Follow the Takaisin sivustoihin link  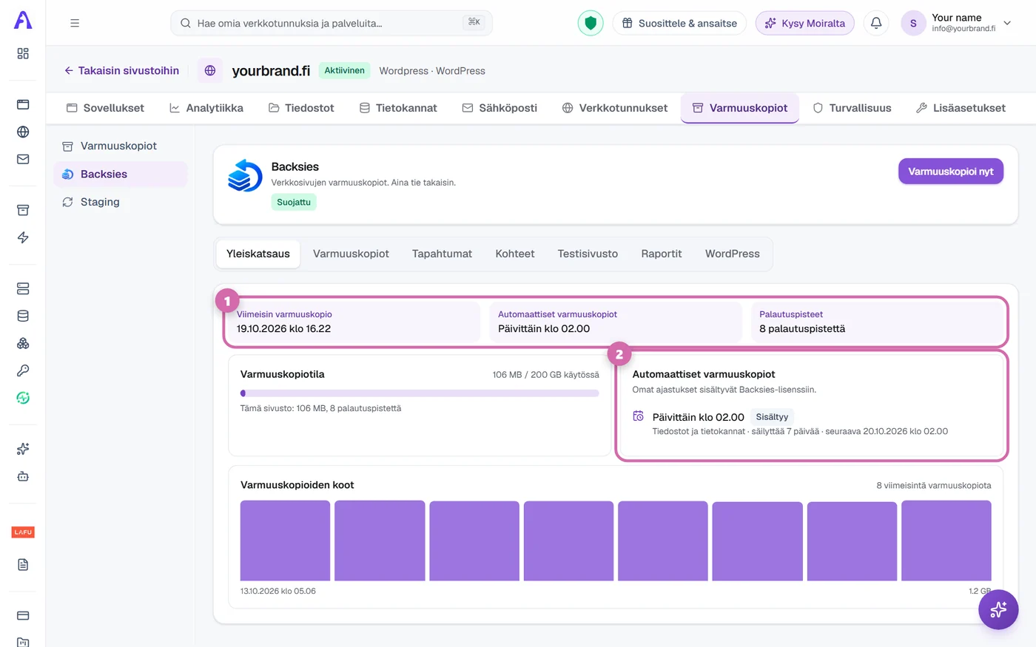tap(121, 70)
